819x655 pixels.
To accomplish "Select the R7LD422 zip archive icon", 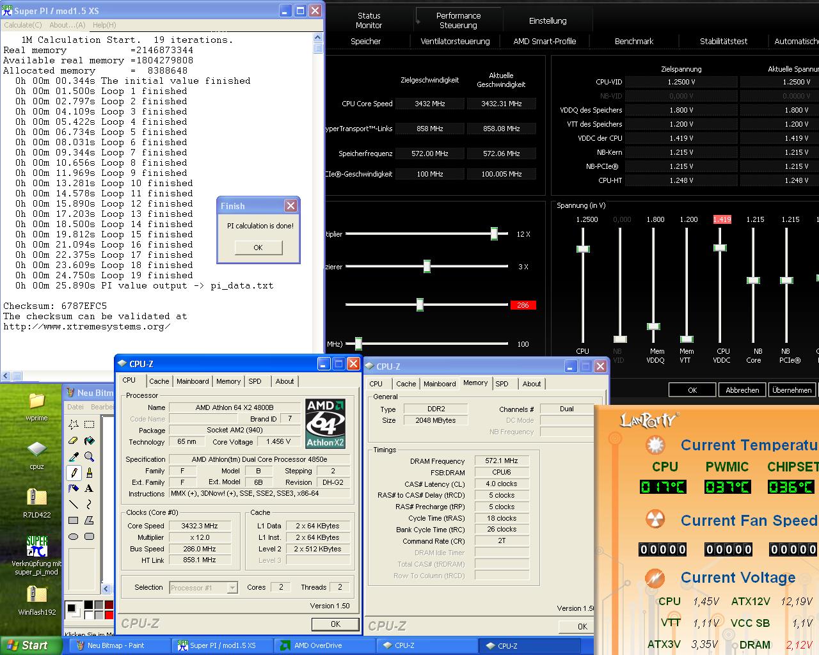I will [x=36, y=503].
